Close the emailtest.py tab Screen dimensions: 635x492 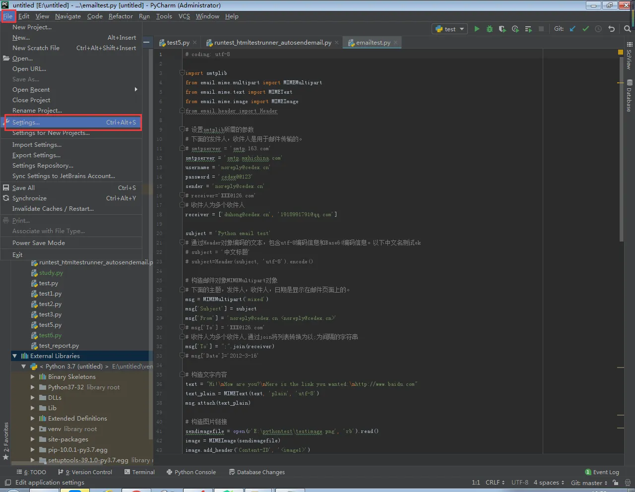tap(395, 43)
